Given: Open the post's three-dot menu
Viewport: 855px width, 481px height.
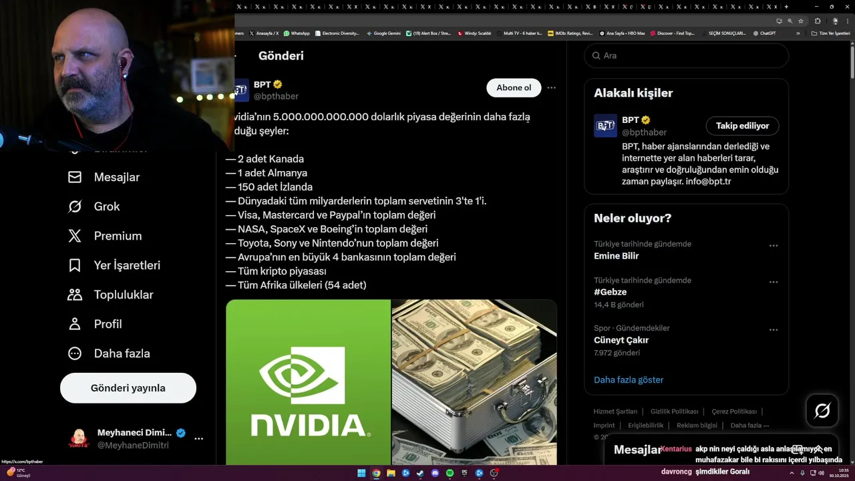Looking at the screenshot, I should point(551,88).
